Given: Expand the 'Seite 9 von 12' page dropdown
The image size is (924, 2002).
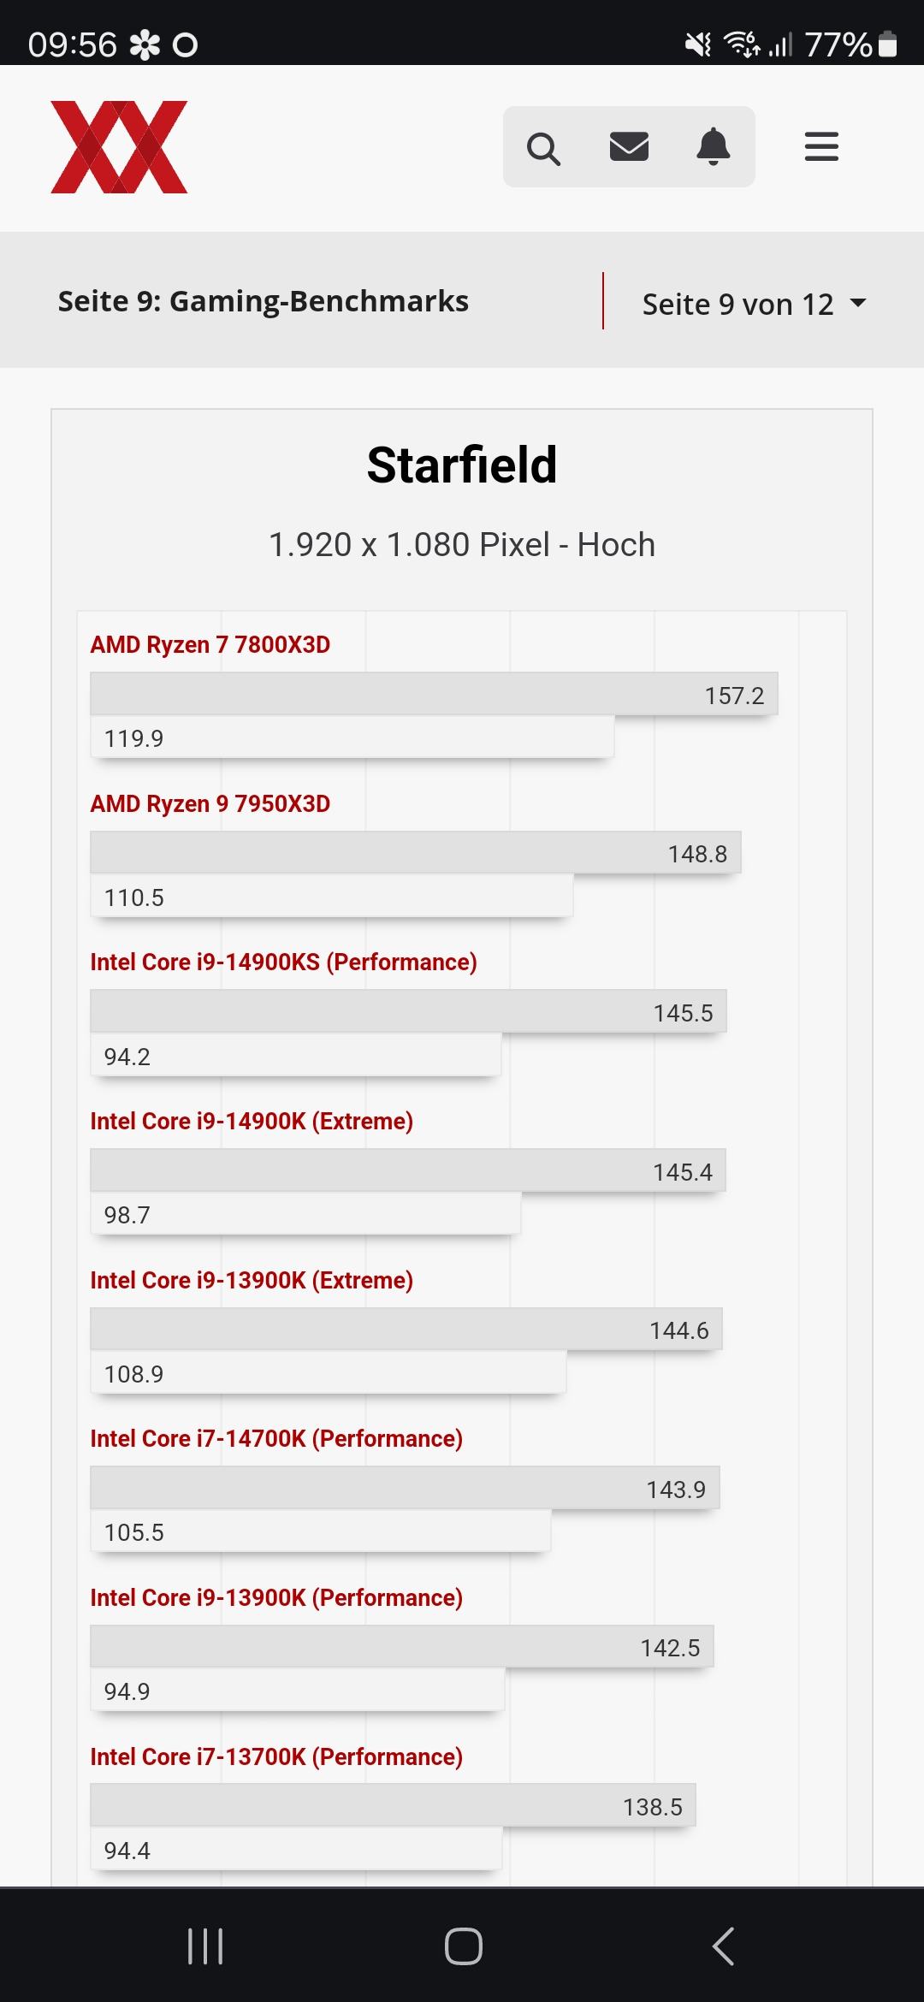Looking at the screenshot, I should 737,304.
